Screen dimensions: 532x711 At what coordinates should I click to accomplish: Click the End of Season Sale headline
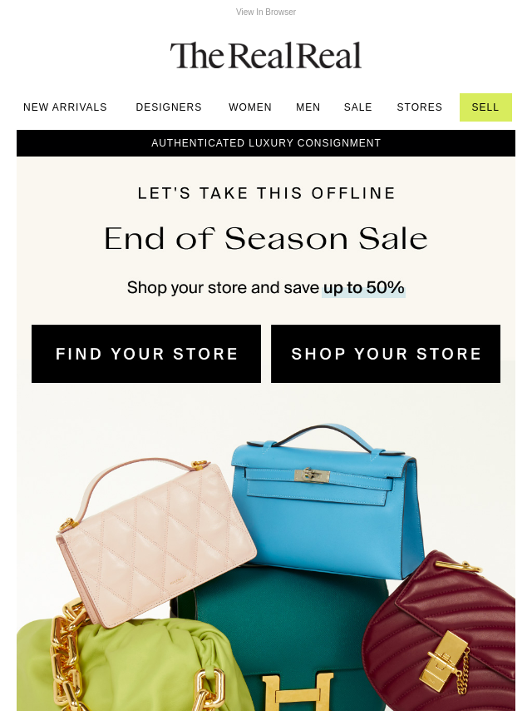coord(266,238)
